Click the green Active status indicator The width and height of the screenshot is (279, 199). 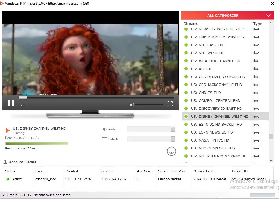click(8, 179)
